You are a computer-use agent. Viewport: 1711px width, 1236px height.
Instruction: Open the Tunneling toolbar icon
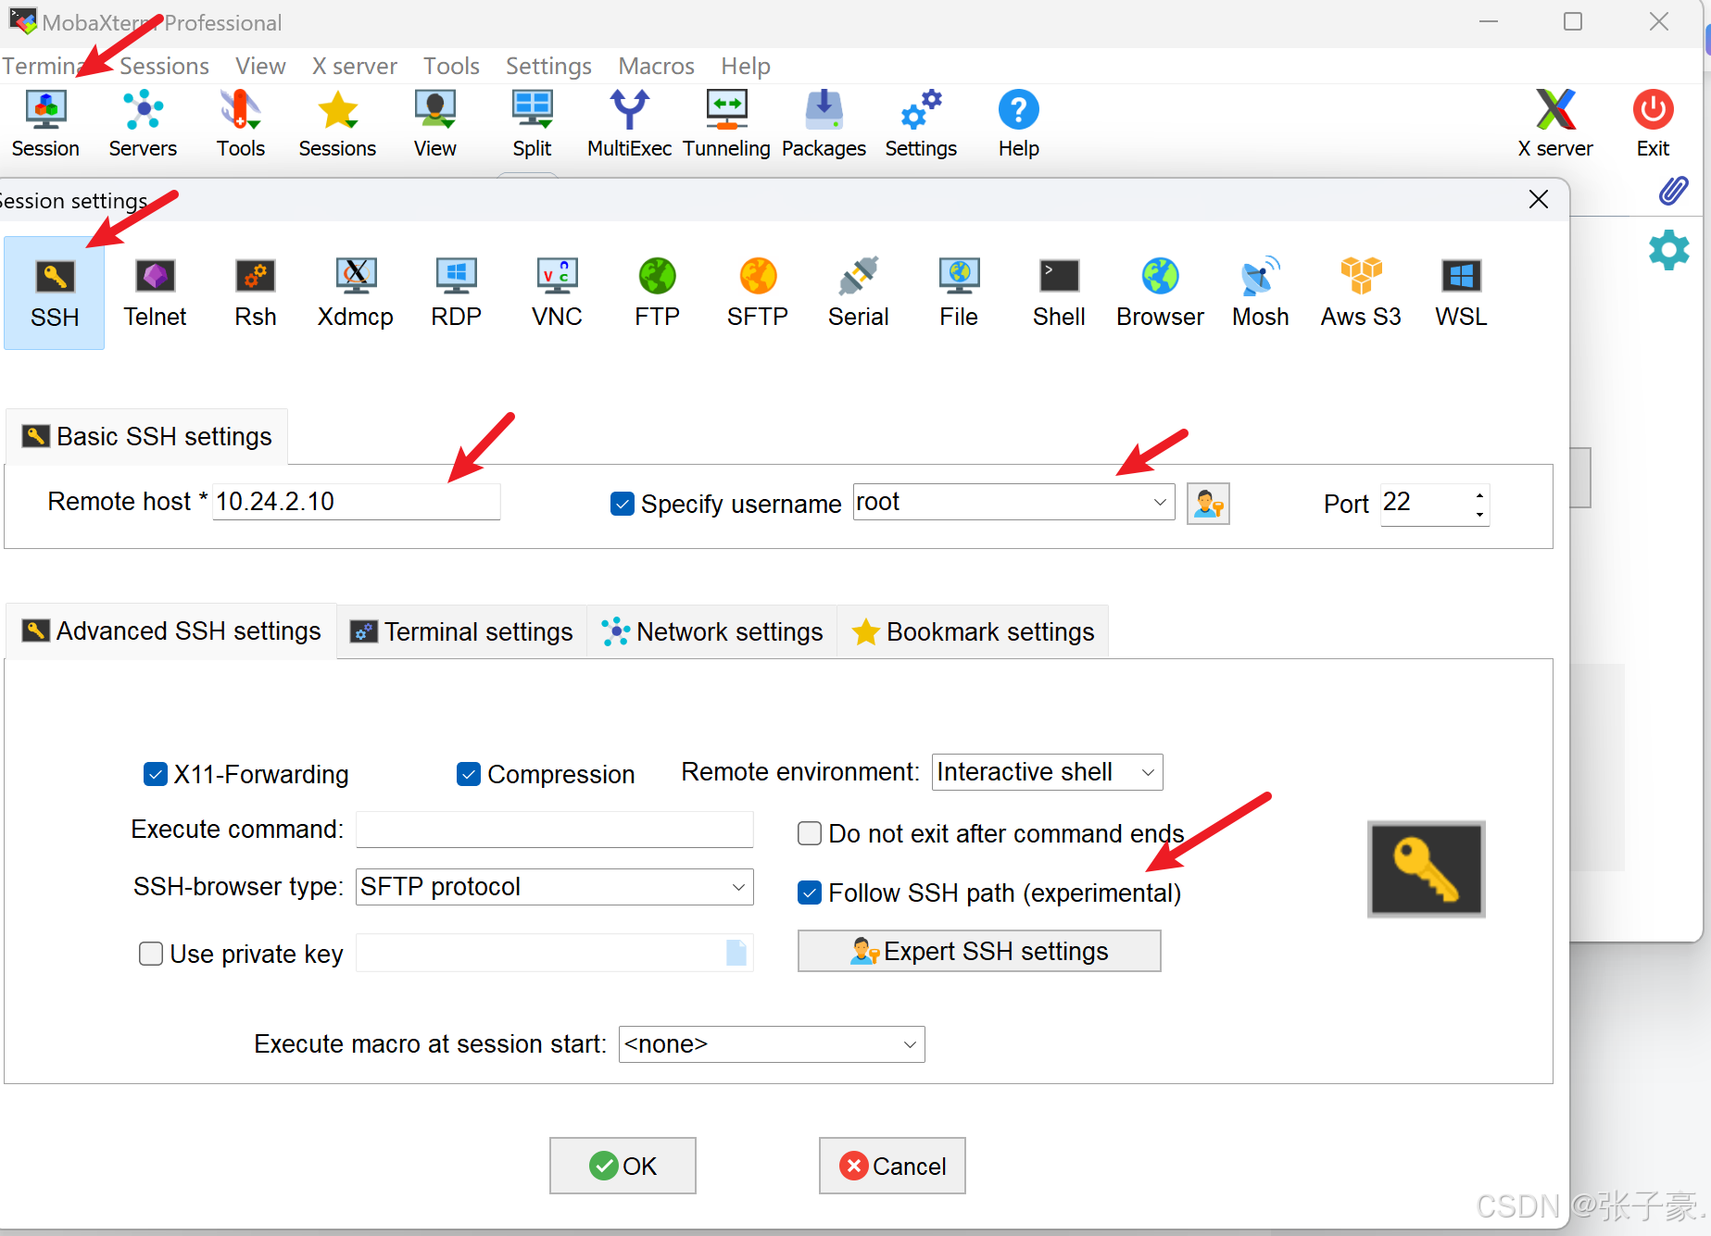(x=726, y=124)
